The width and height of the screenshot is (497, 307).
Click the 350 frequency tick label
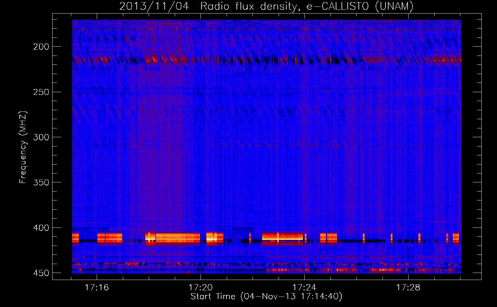[x=41, y=183]
